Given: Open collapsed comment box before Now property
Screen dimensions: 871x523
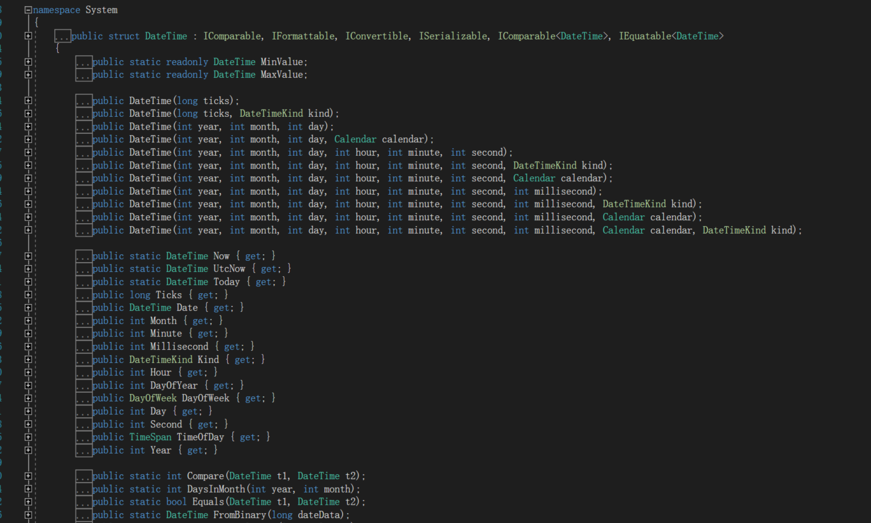Looking at the screenshot, I should pyautogui.click(x=84, y=256).
